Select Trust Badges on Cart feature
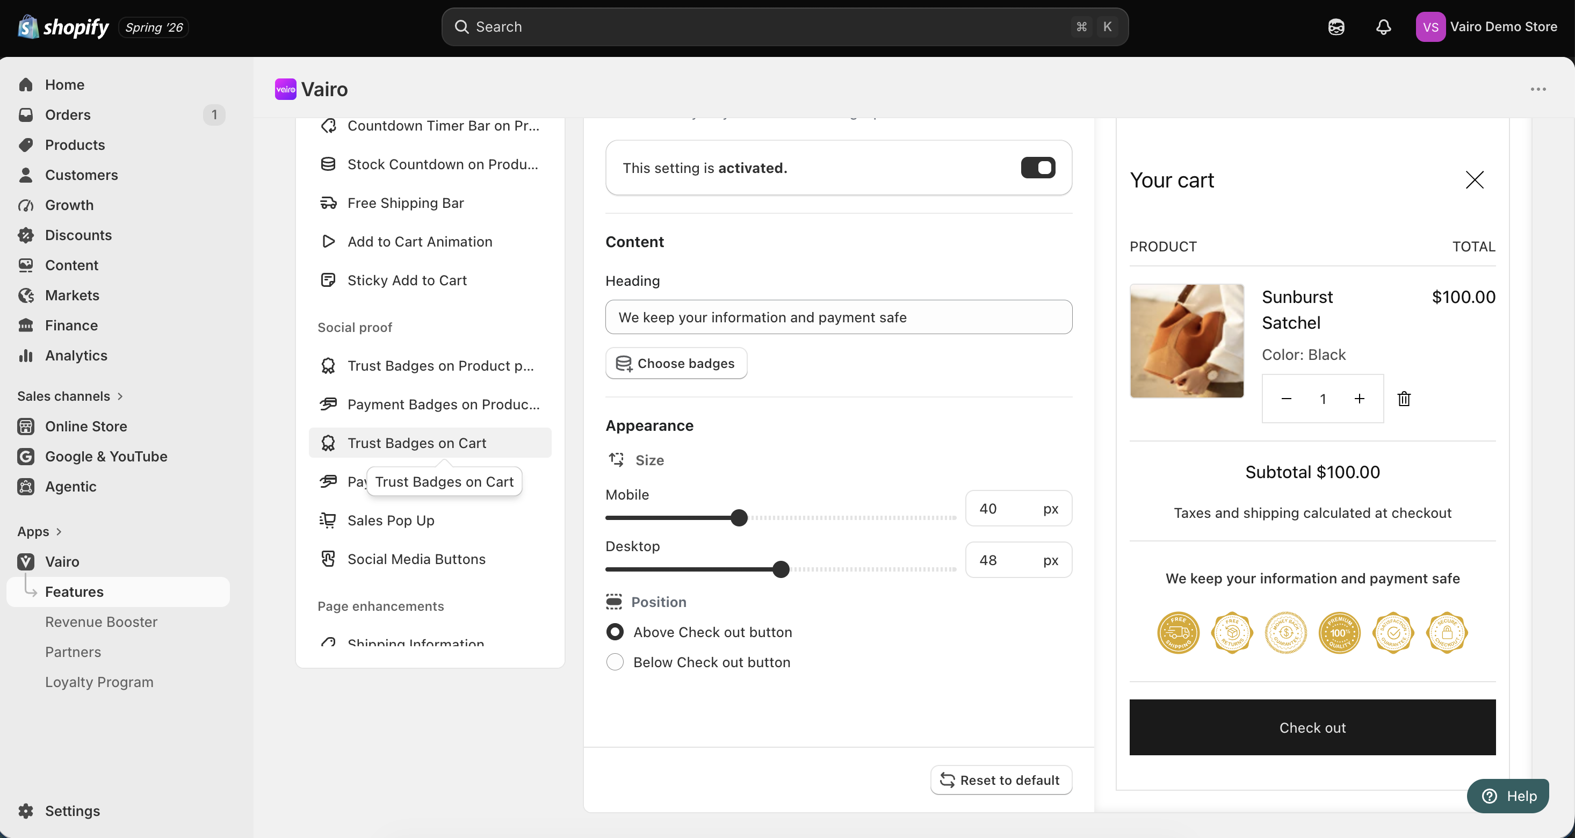 coord(430,443)
